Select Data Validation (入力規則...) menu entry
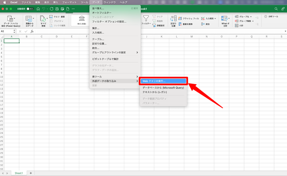Viewport: 287px width, 176px height. click(x=115, y=33)
